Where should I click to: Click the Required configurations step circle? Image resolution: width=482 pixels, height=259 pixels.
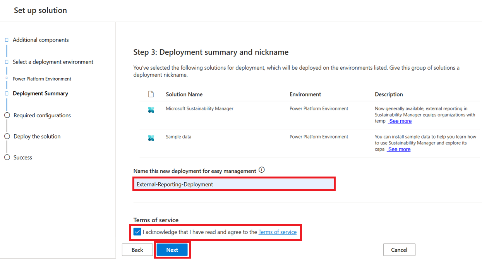[7, 115]
